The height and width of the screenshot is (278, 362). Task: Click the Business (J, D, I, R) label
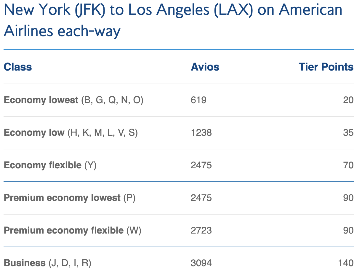47,263
